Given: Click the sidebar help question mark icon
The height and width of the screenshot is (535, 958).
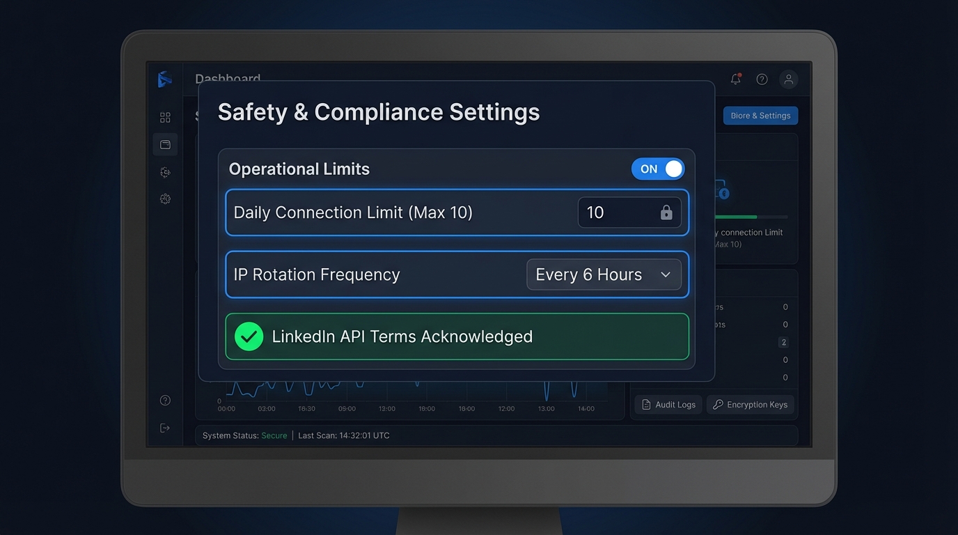Looking at the screenshot, I should click(165, 401).
